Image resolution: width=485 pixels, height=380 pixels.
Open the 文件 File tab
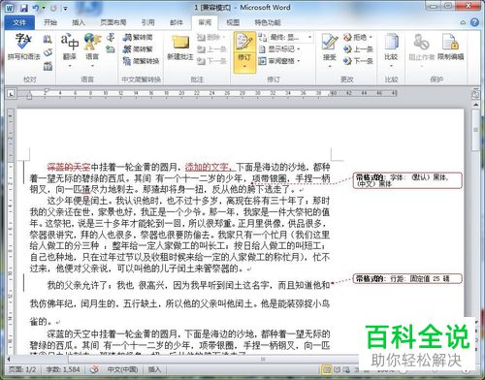click(x=19, y=22)
